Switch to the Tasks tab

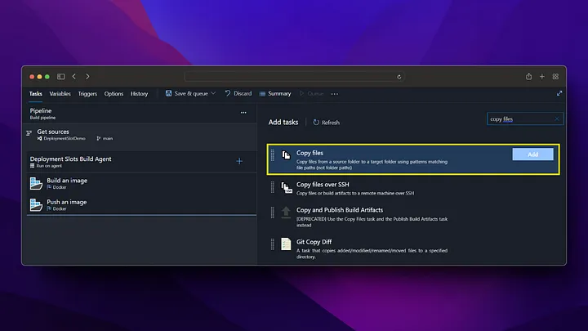[x=36, y=93]
